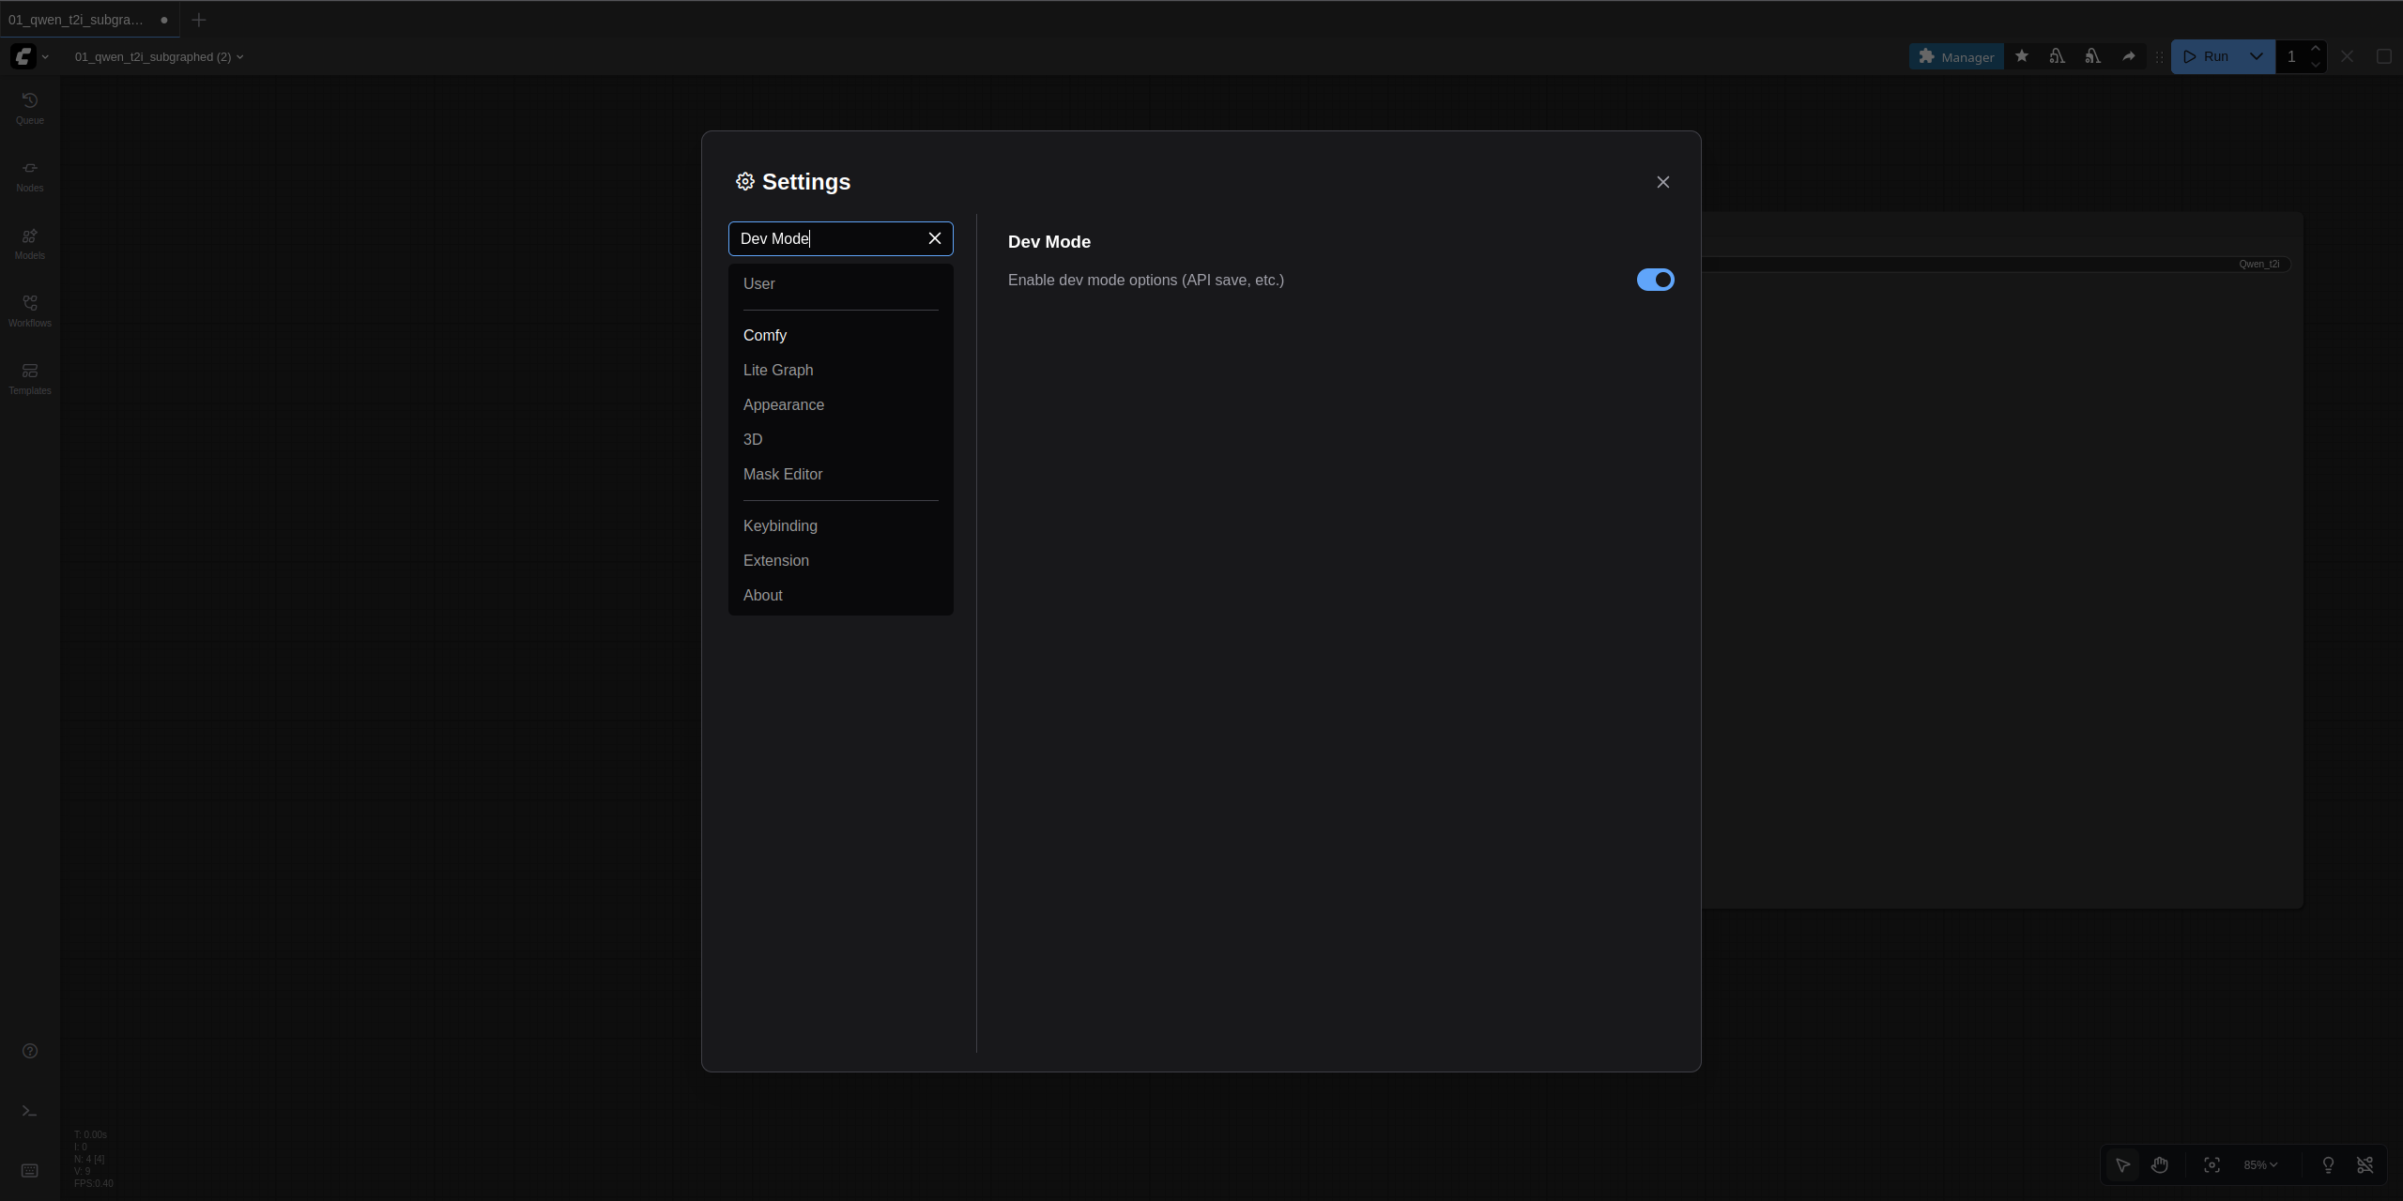Increase the run count stepper

click(x=2317, y=49)
